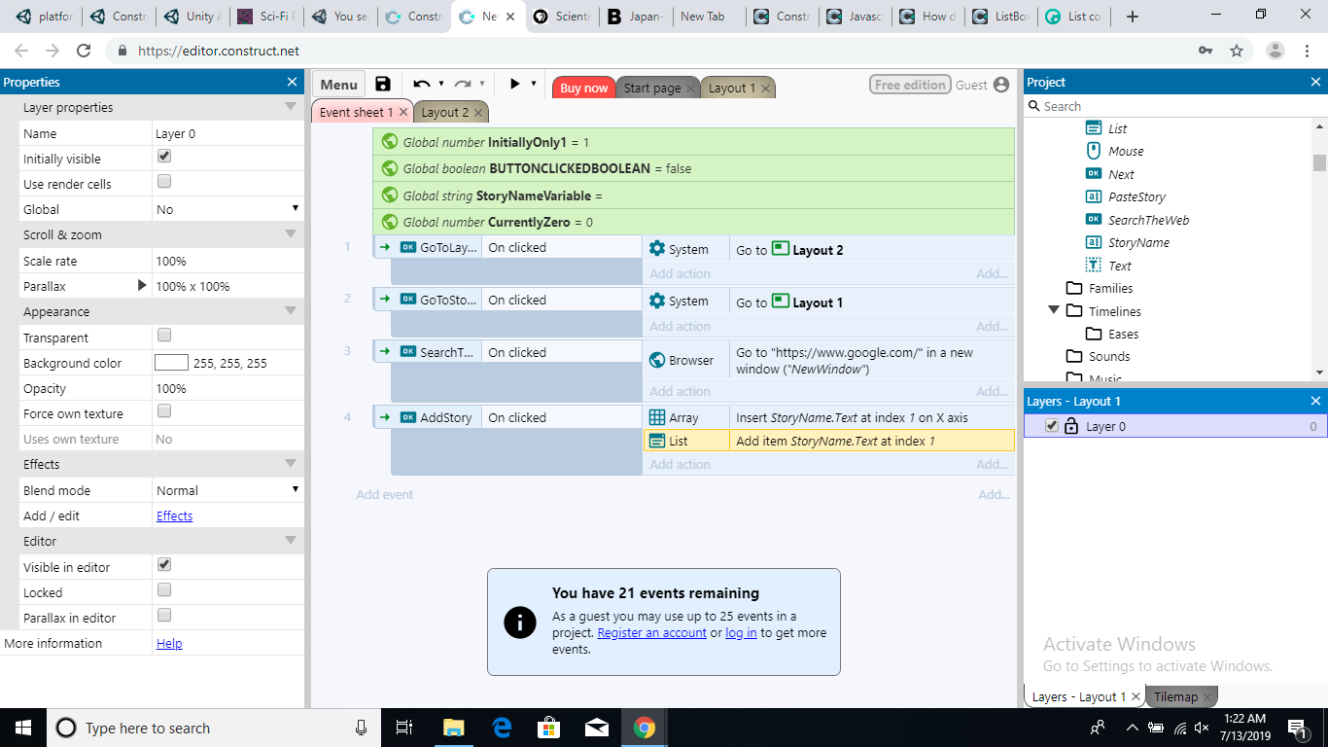Open the Global property dropdown

click(x=227, y=209)
